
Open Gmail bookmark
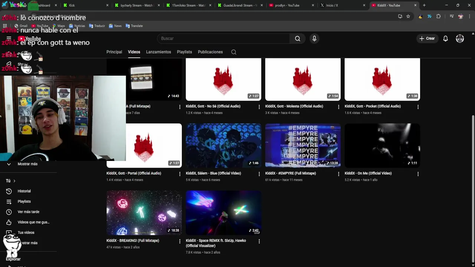coord(21,26)
